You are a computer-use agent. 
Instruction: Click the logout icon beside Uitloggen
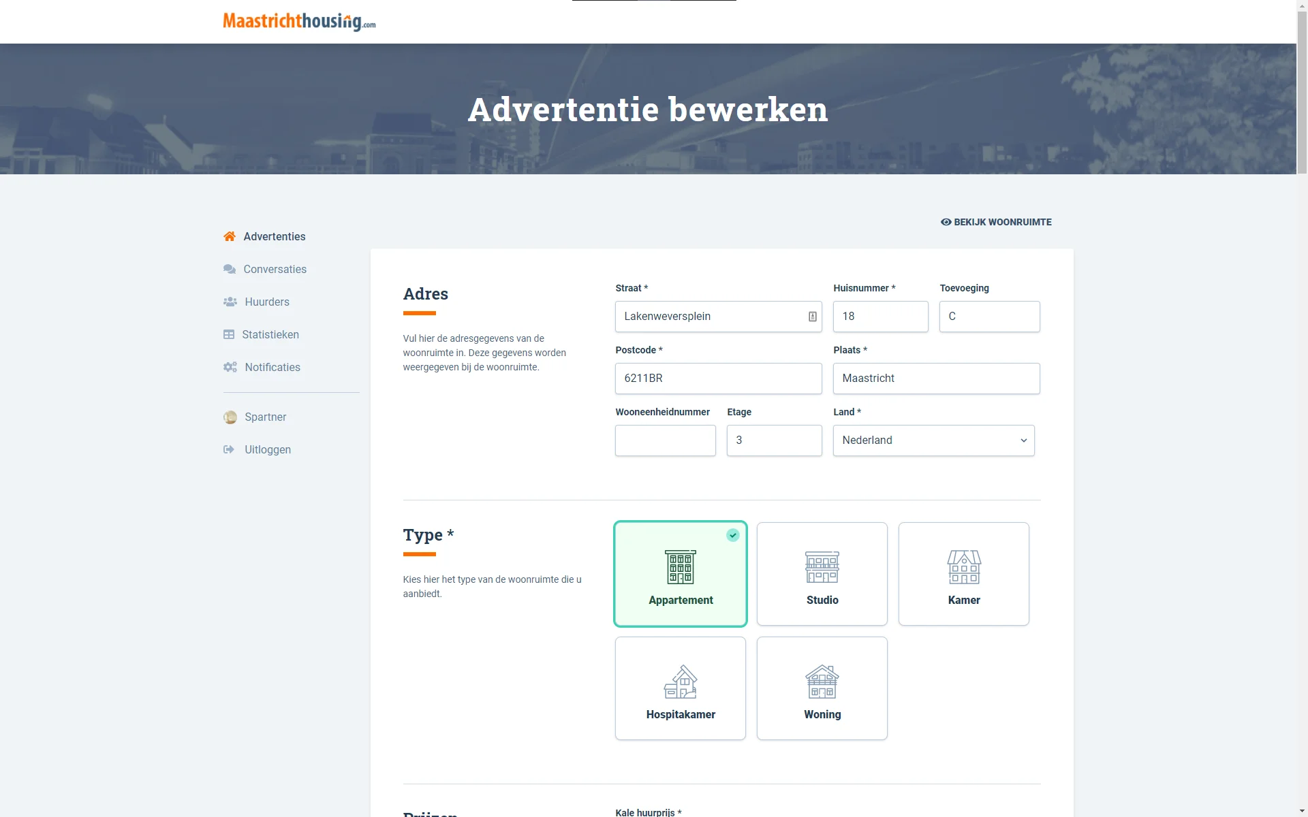tap(229, 449)
